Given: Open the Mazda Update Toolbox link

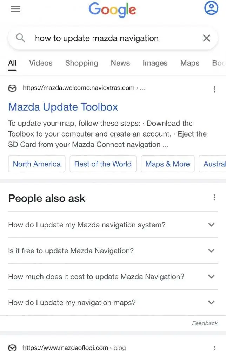Looking at the screenshot, I should click(x=63, y=107).
